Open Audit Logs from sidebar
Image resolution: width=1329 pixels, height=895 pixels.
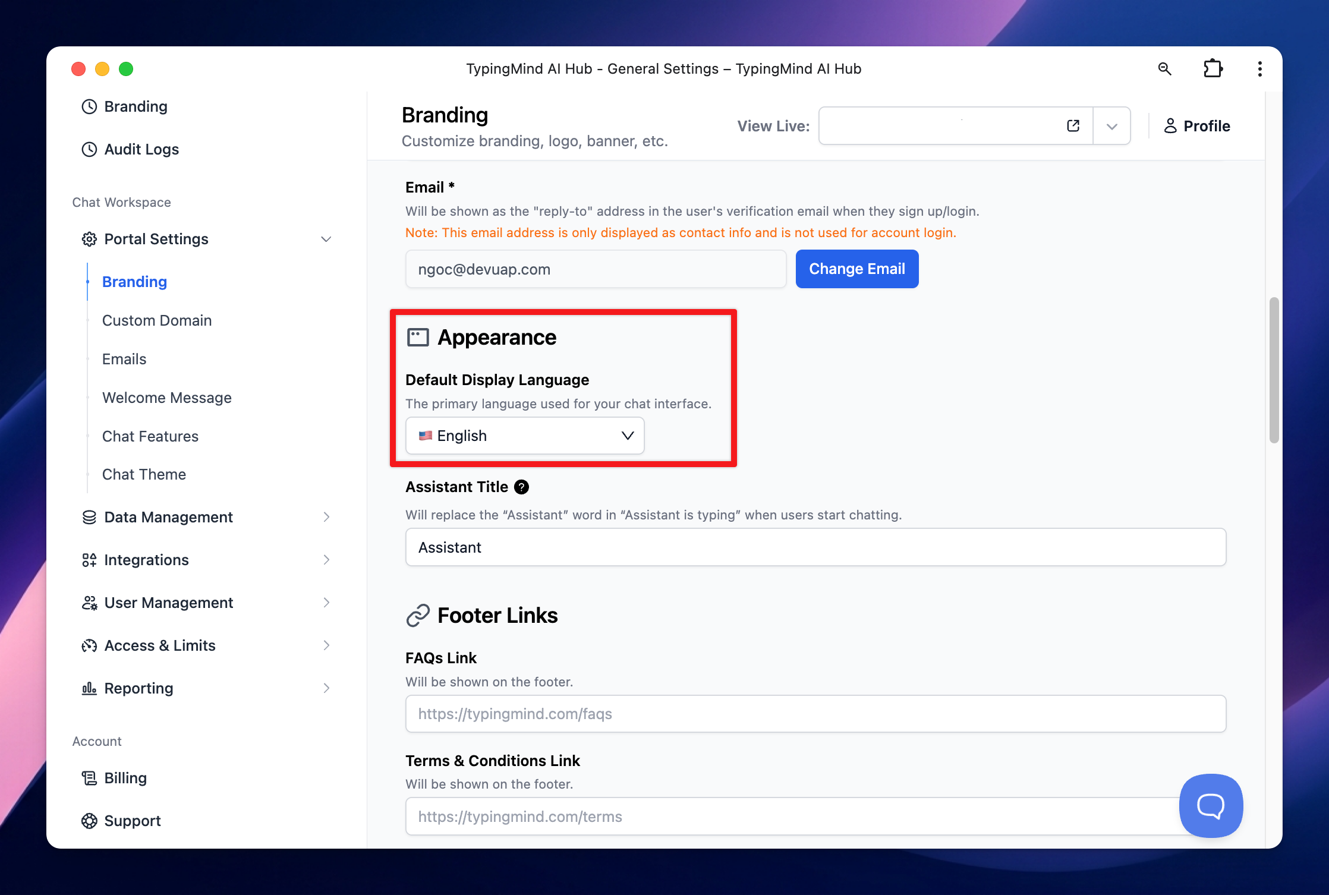(141, 149)
